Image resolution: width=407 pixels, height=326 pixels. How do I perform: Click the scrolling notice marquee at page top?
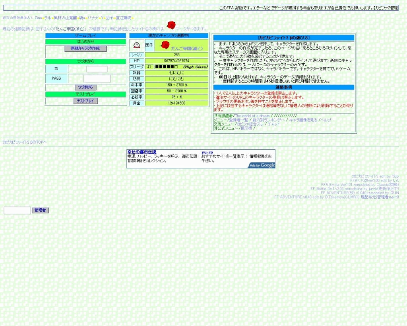pyautogui.click(x=201, y=8)
